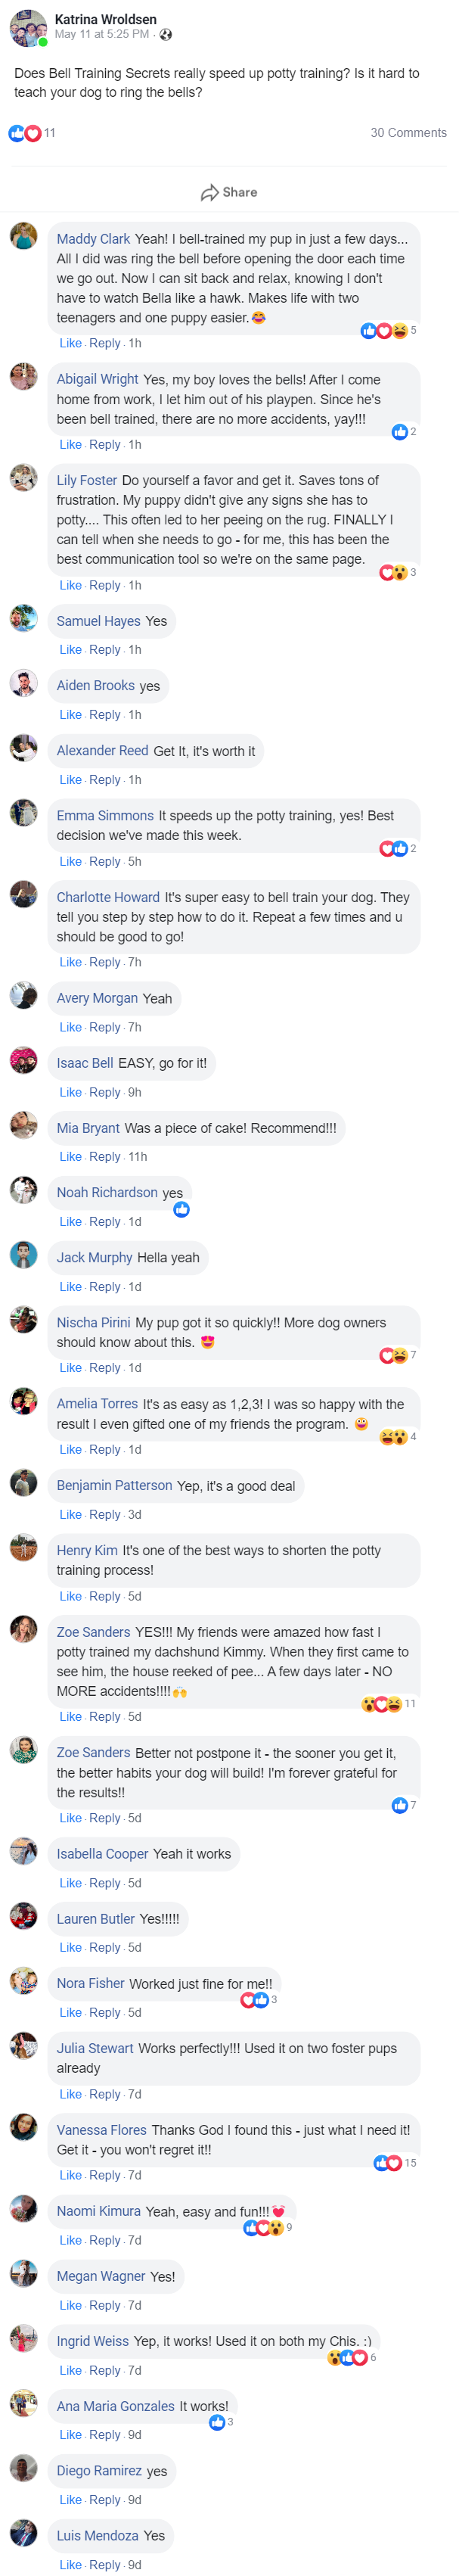Click the Share arrow icon
The image size is (459, 2576).
click(209, 192)
